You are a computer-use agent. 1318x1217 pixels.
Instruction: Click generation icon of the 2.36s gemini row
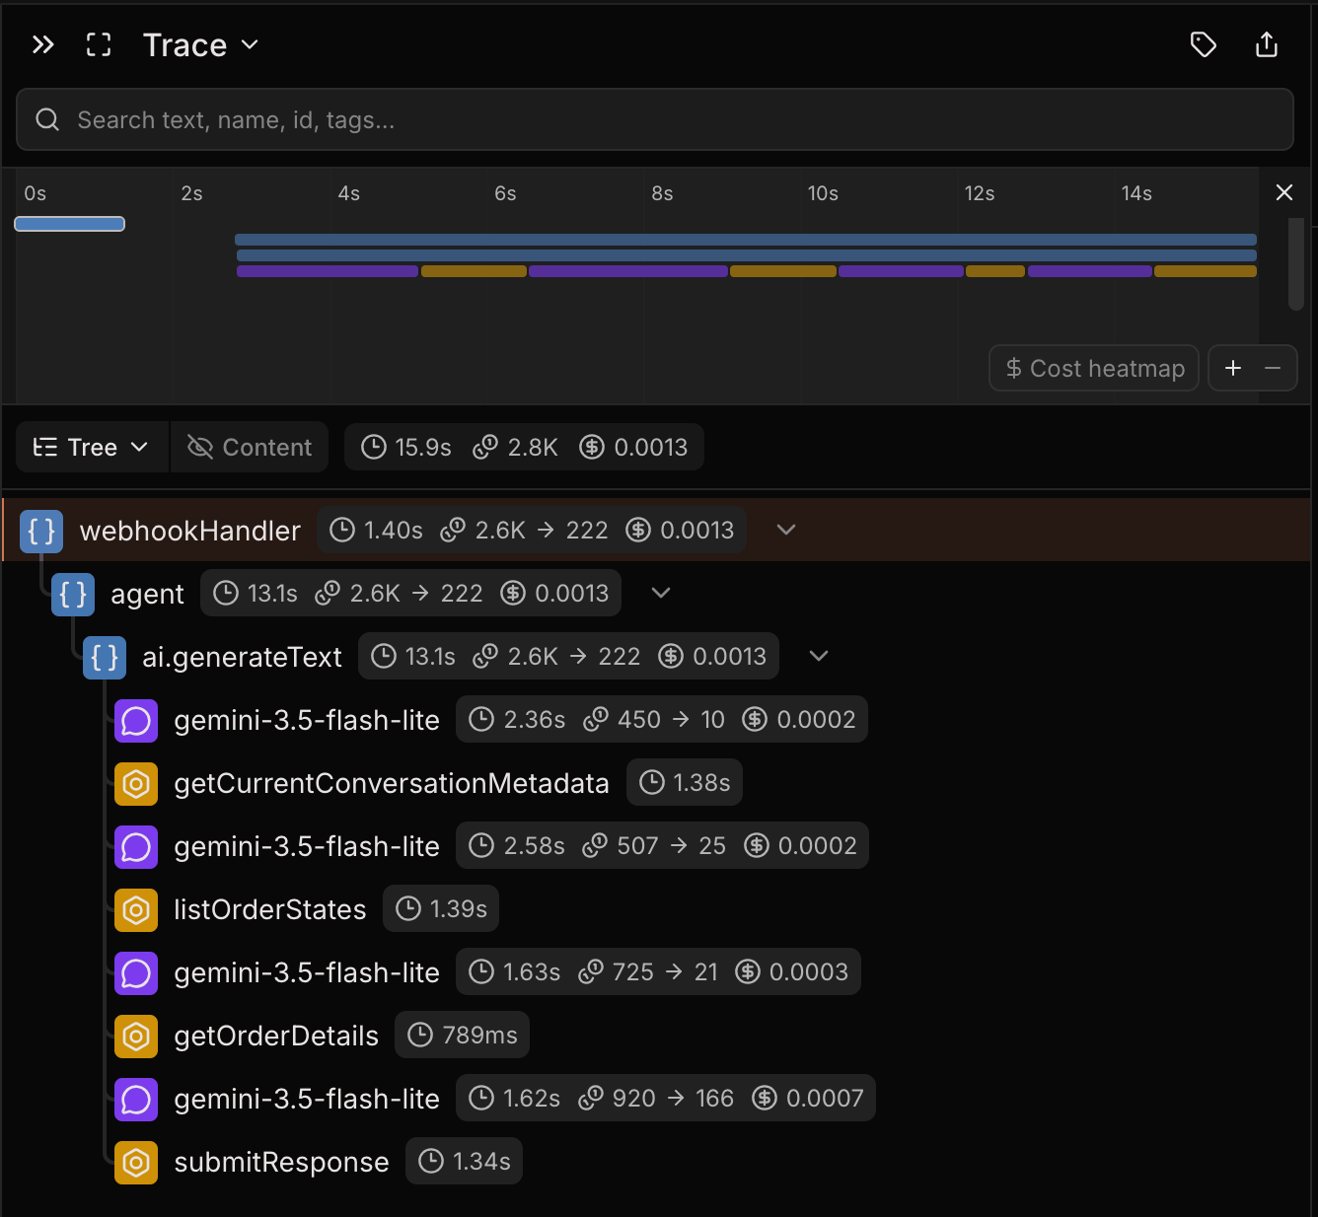(x=136, y=720)
